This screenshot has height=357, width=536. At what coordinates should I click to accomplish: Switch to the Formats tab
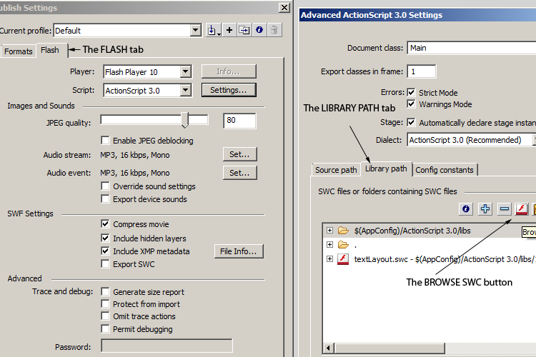coord(19,51)
